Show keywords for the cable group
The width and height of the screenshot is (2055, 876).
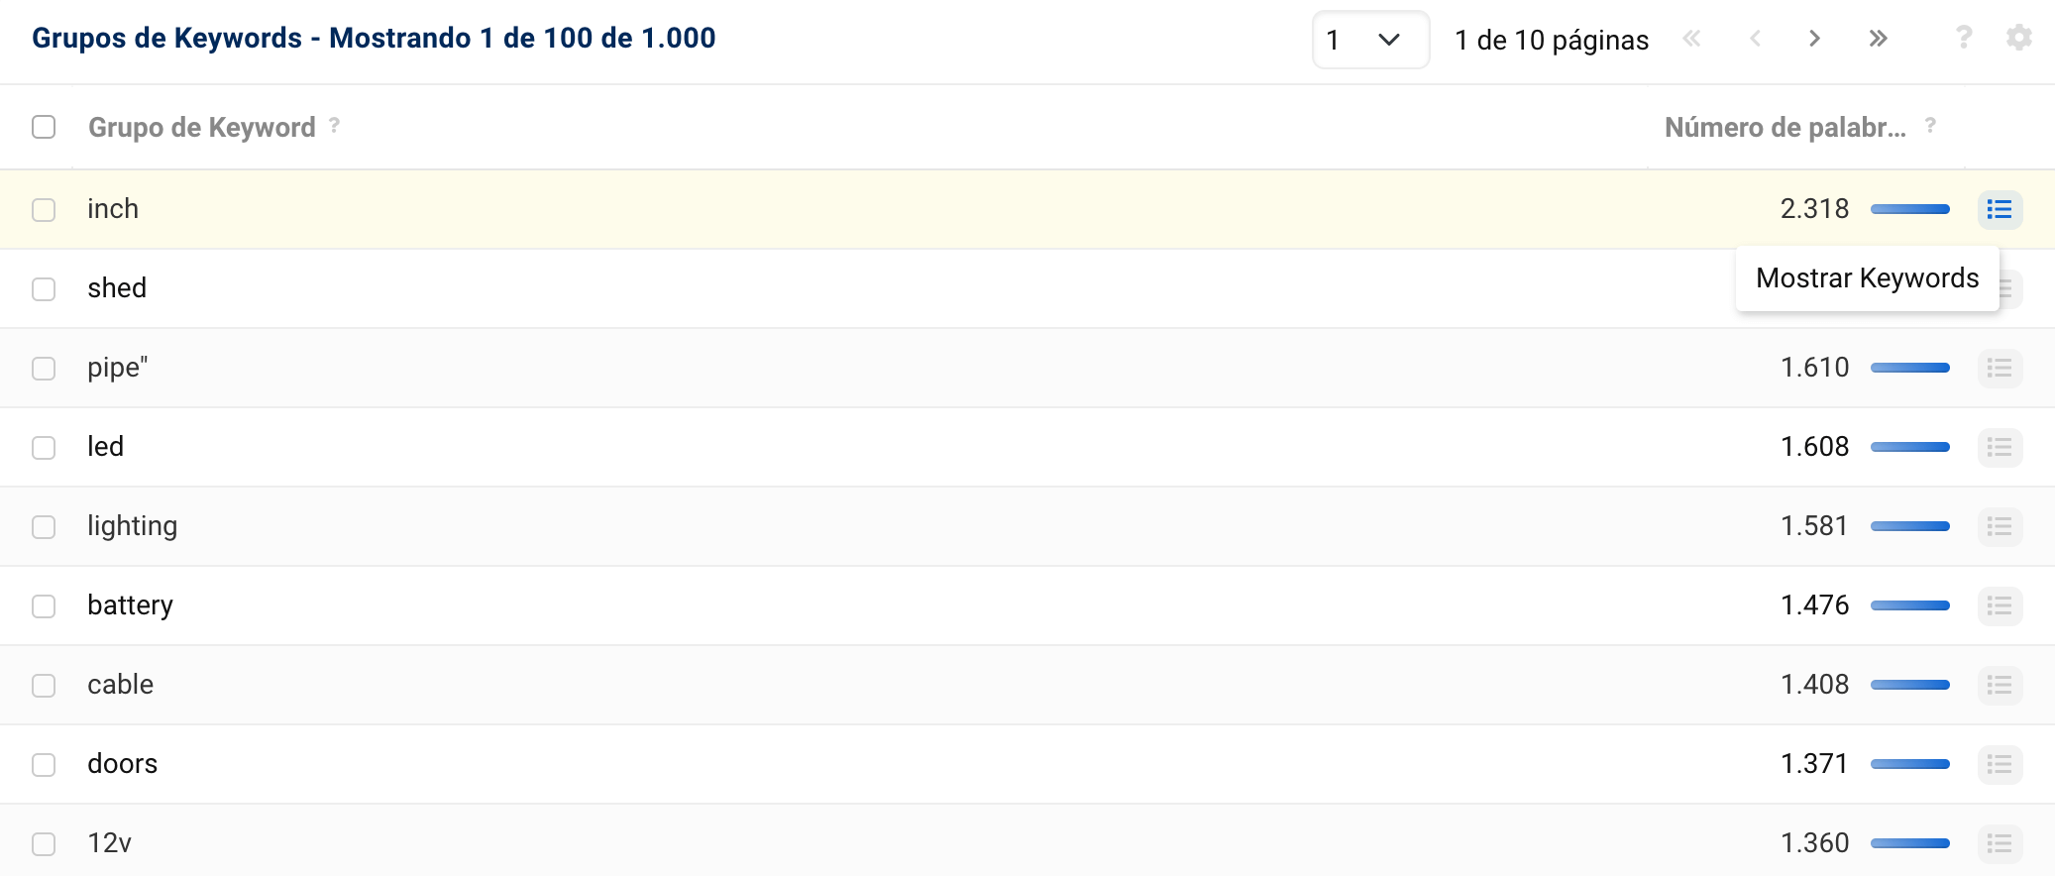2000,685
